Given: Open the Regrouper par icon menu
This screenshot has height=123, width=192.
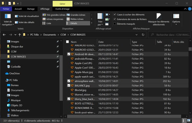Looking at the screenshot, I should [108, 15].
